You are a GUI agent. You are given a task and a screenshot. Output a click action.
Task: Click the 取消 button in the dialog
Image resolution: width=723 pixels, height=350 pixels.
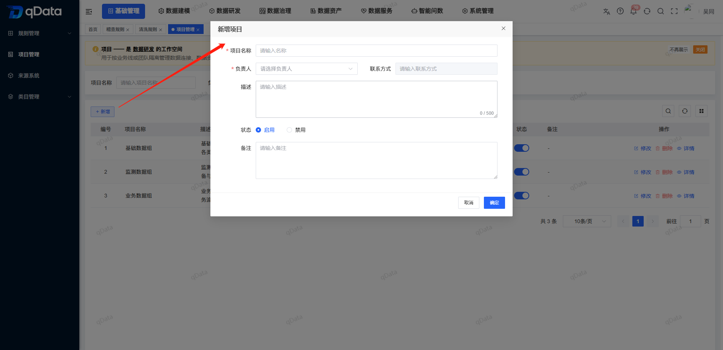[469, 203]
